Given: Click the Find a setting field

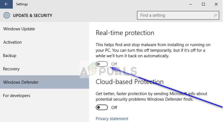Looking at the screenshot, I should [178, 15].
